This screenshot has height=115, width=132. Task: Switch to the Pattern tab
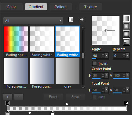pos(61,7)
